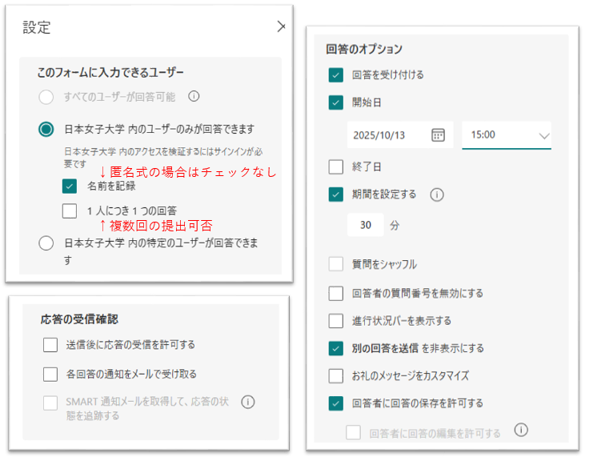Uncheck the 名前を記録 checkbox
The image size is (597, 465).
pyautogui.click(x=70, y=186)
